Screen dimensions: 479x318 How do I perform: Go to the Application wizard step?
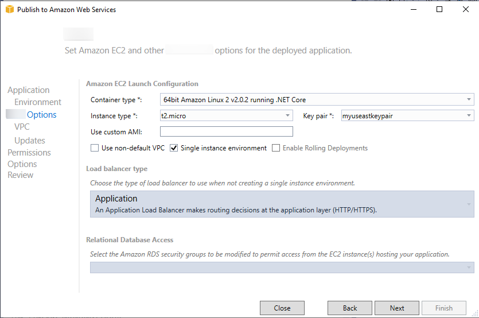click(x=29, y=90)
